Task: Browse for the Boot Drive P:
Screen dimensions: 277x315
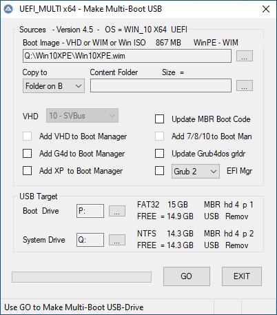Action: pos(117,211)
